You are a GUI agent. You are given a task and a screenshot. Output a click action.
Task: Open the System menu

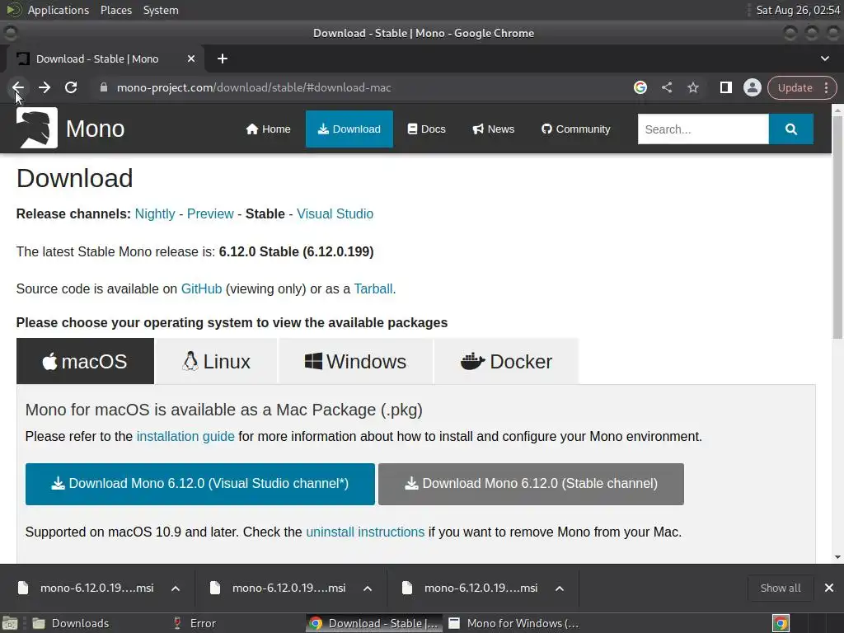coord(161,10)
